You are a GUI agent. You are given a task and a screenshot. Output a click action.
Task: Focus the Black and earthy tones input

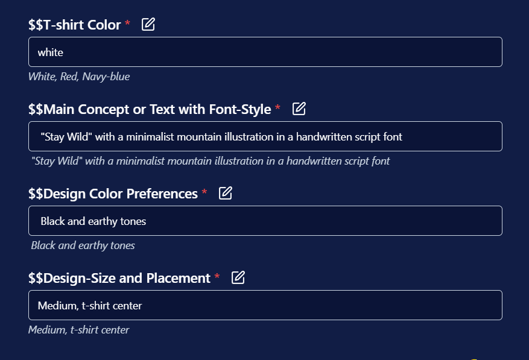point(265,221)
